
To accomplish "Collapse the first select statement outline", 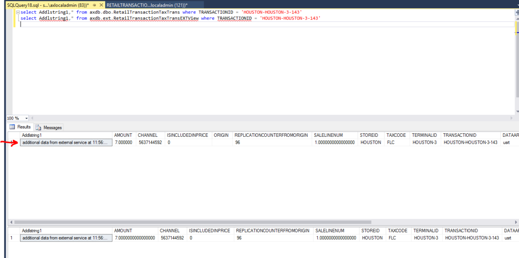I will [18, 13].
